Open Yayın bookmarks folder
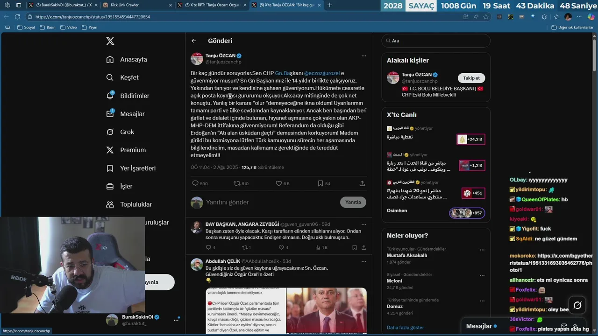This screenshot has height=336, width=598. click(89, 27)
